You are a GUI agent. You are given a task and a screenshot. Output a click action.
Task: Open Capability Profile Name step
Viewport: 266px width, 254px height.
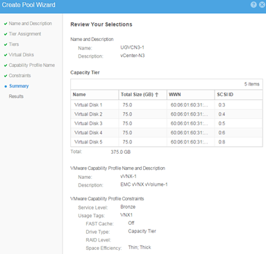[32, 65]
